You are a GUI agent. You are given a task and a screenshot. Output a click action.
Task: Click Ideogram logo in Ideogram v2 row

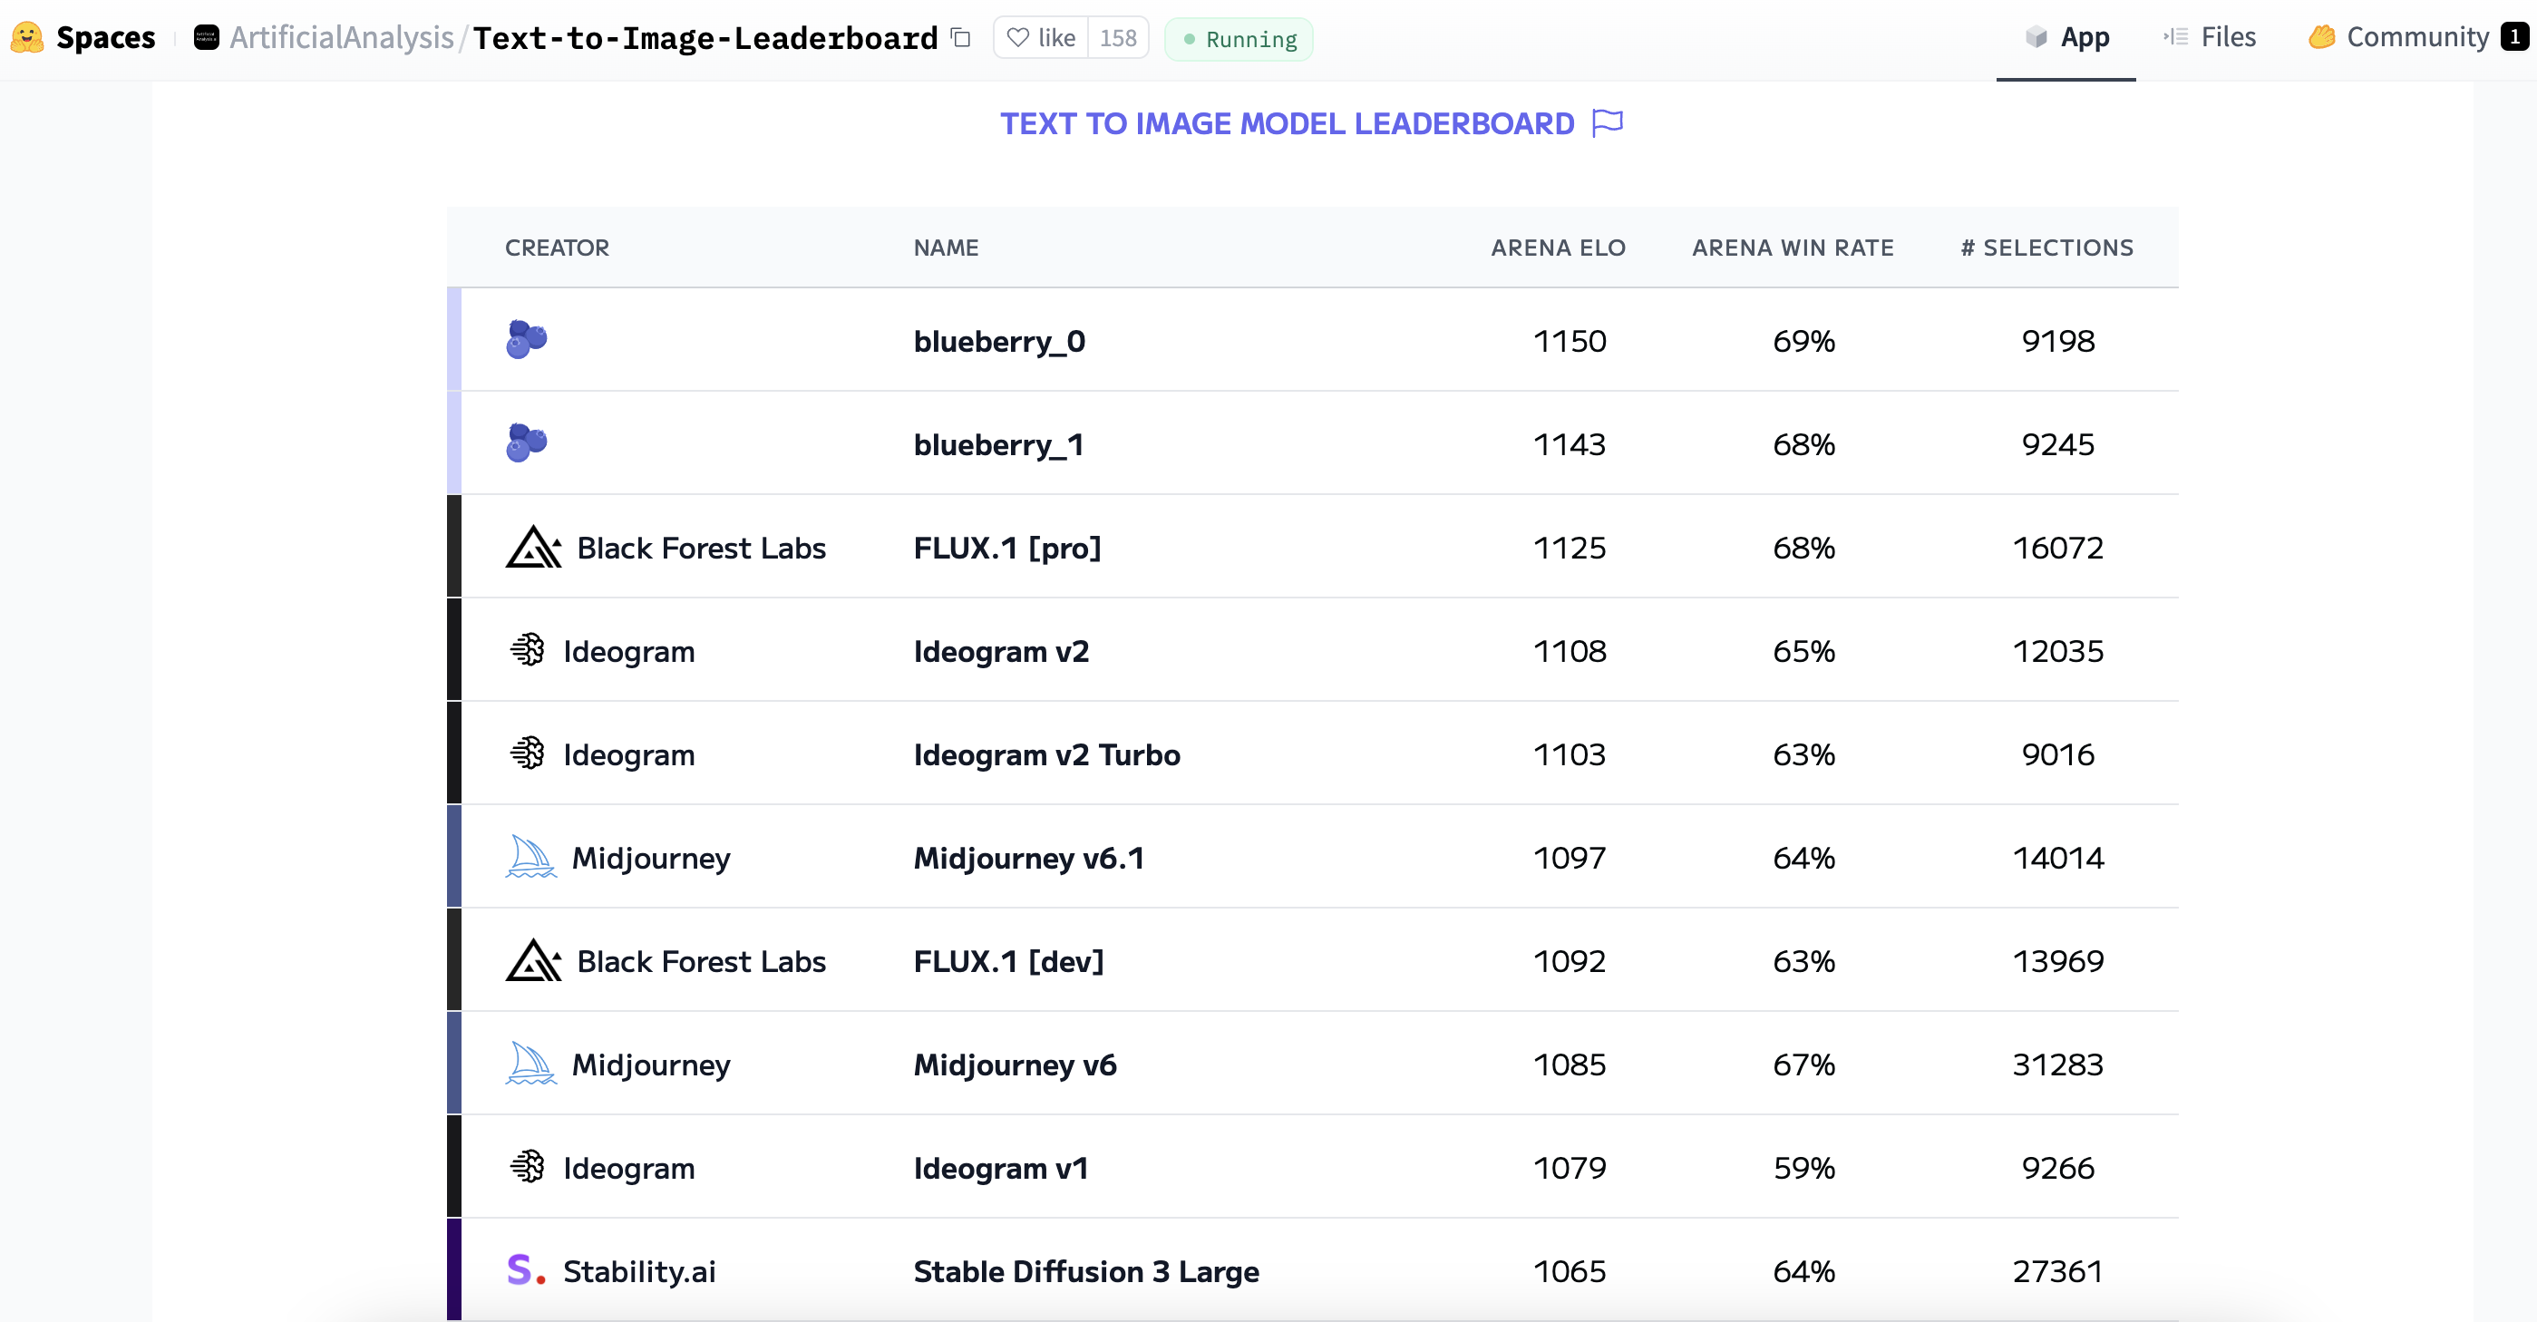point(527,650)
